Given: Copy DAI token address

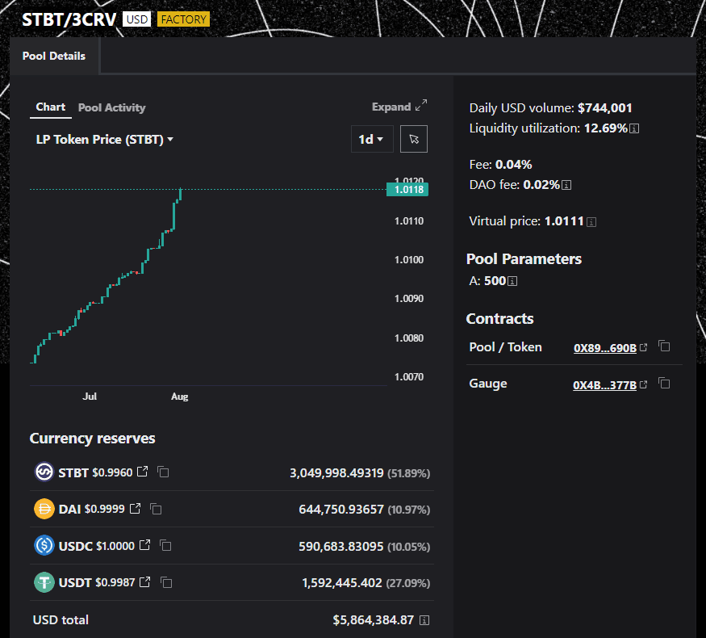Looking at the screenshot, I should coord(156,509).
